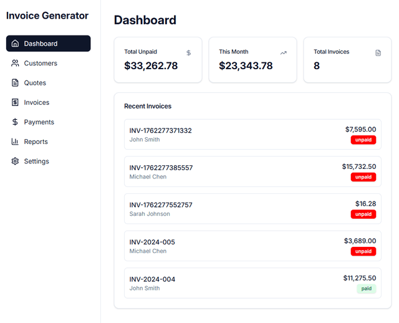Click the Quotes document icon
Image resolution: width=399 pixels, height=323 pixels.
point(15,83)
